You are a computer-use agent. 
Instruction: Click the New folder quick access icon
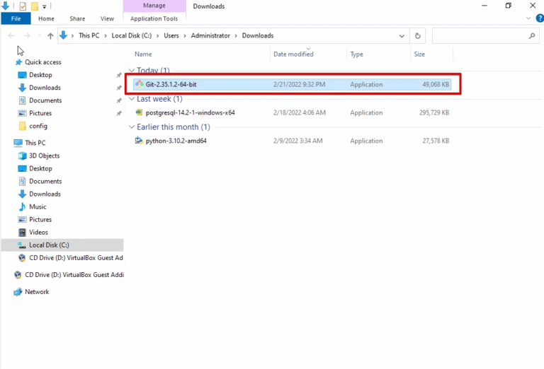click(34, 6)
